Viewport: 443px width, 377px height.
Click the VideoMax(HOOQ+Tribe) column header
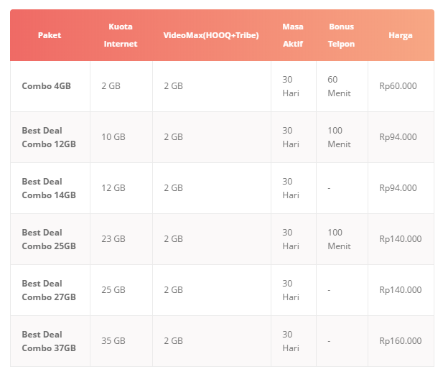pyautogui.click(x=210, y=35)
